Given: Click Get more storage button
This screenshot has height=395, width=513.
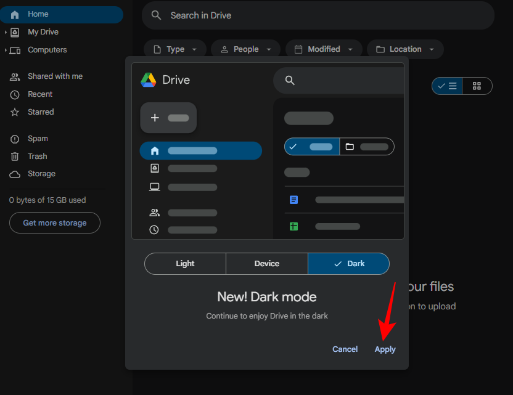Looking at the screenshot, I should click(55, 222).
